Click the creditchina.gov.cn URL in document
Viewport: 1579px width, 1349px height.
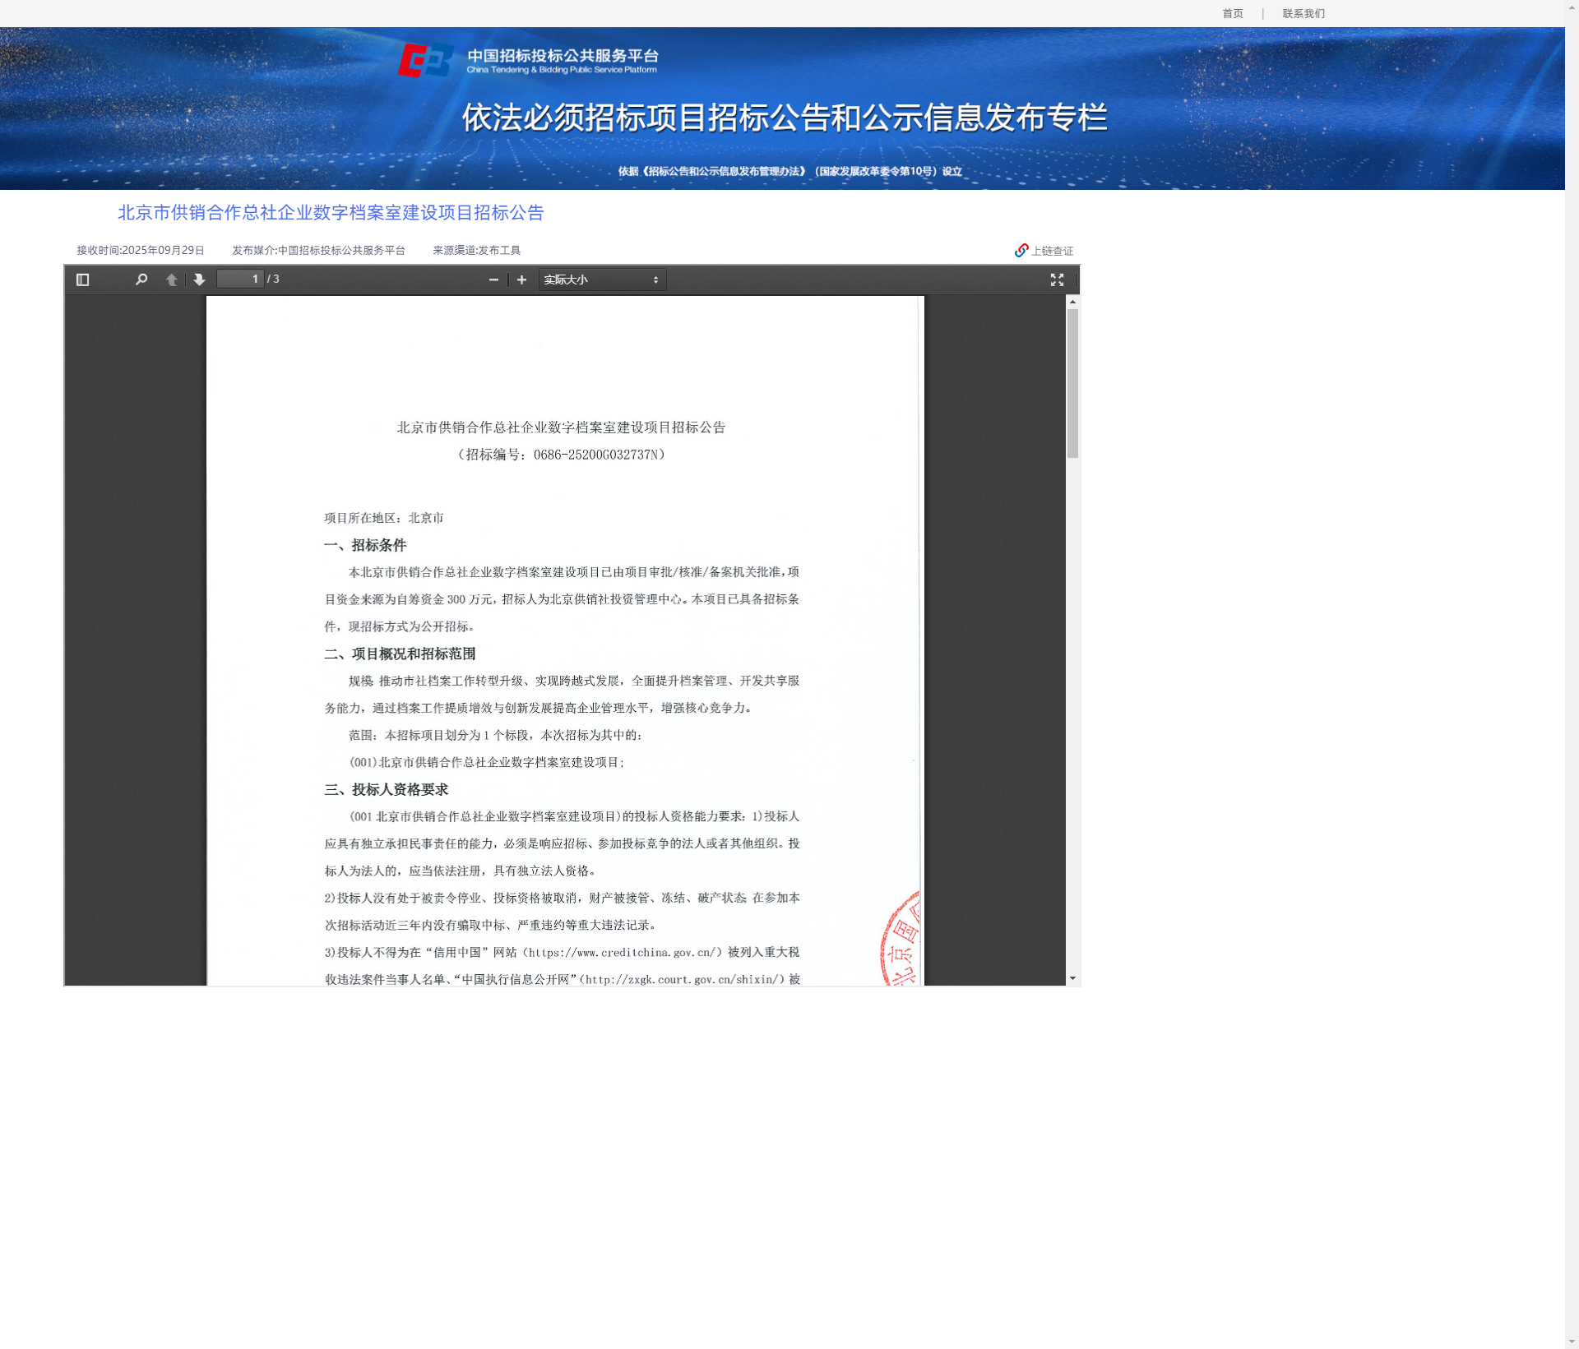coord(625,953)
